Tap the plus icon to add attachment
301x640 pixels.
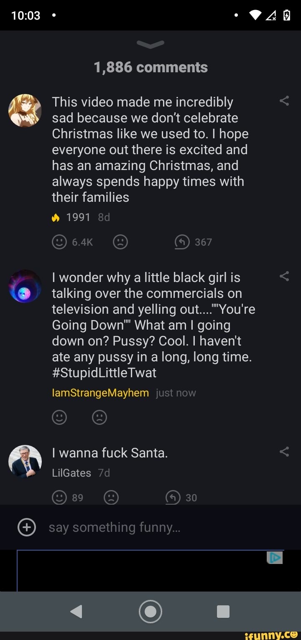26,527
